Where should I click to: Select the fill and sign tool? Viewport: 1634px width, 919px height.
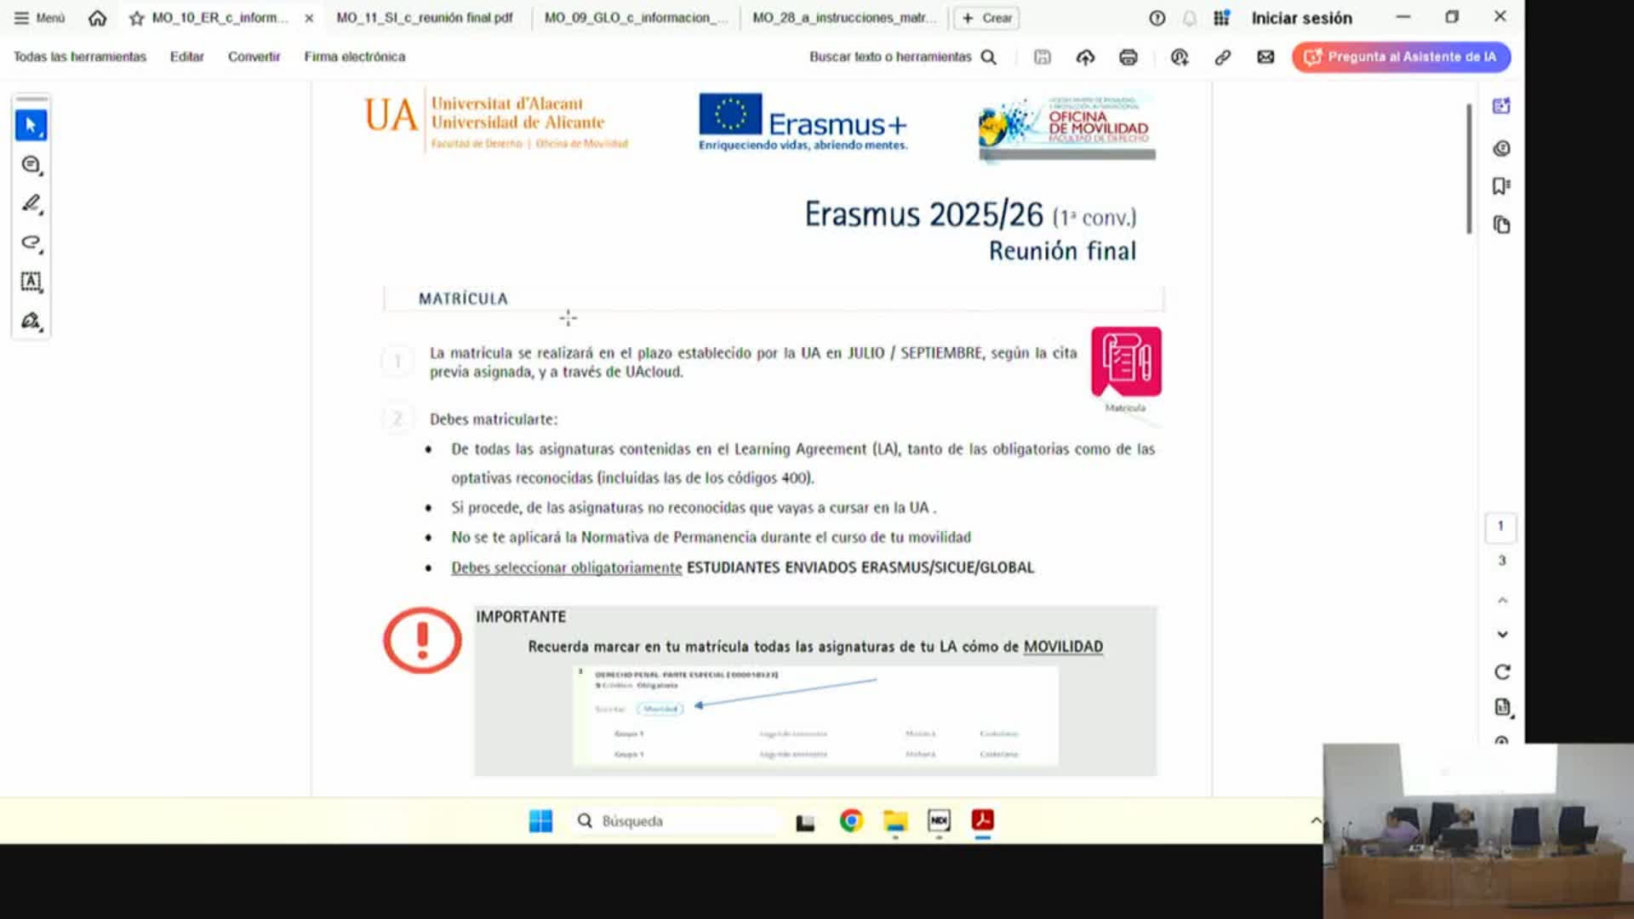[x=31, y=321]
